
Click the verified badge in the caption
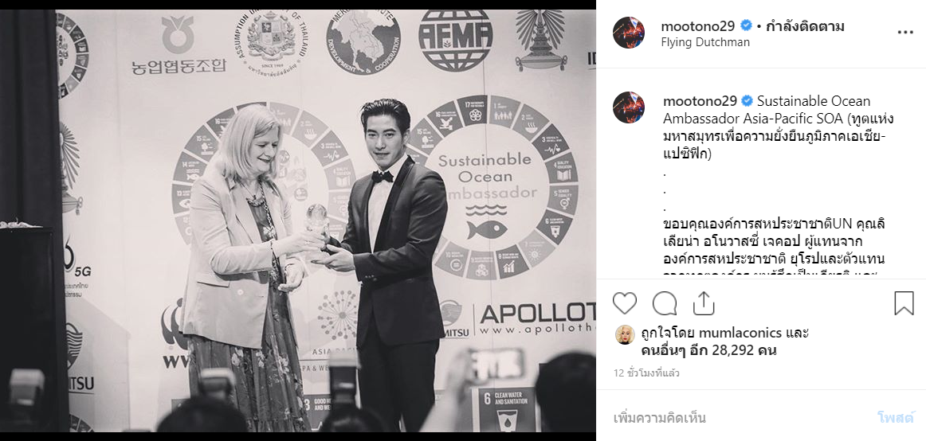point(747,101)
